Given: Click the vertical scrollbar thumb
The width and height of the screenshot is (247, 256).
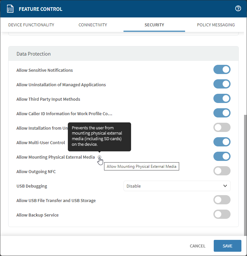Looking at the screenshot, I should click(x=245, y=175).
